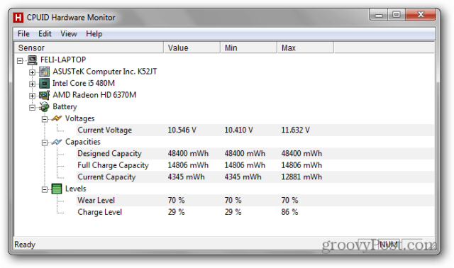This screenshot has height=268, width=454.
Task: Click the green Levels icon
Action: point(57,189)
